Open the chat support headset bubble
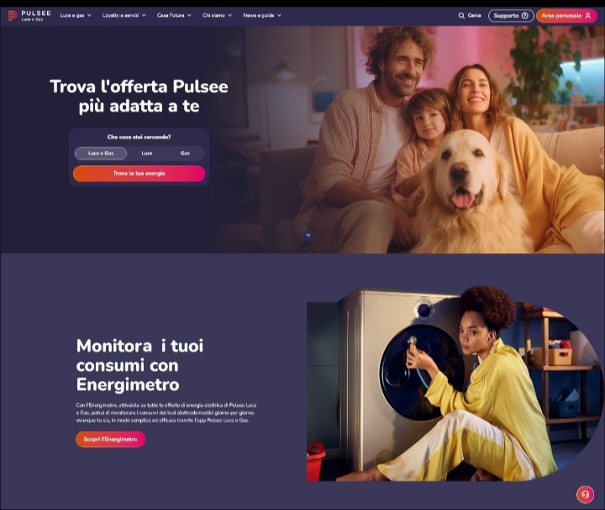The height and width of the screenshot is (510, 605). (585, 494)
